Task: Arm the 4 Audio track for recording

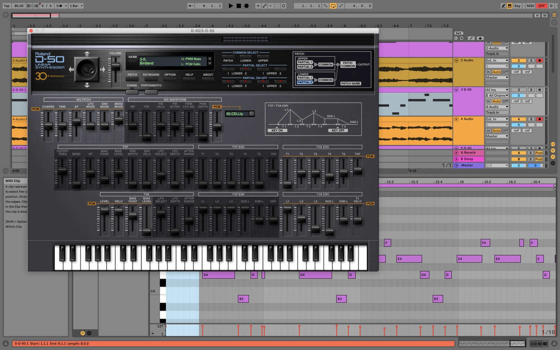Action: pyautogui.click(x=539, y=119)
